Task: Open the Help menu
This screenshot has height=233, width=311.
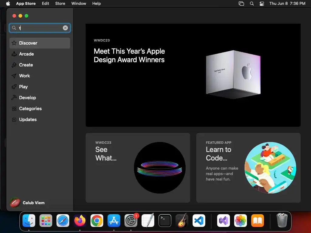Action: (96, 3)
